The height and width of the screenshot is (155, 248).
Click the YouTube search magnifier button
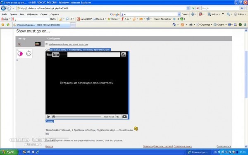(x=124, y=55)
